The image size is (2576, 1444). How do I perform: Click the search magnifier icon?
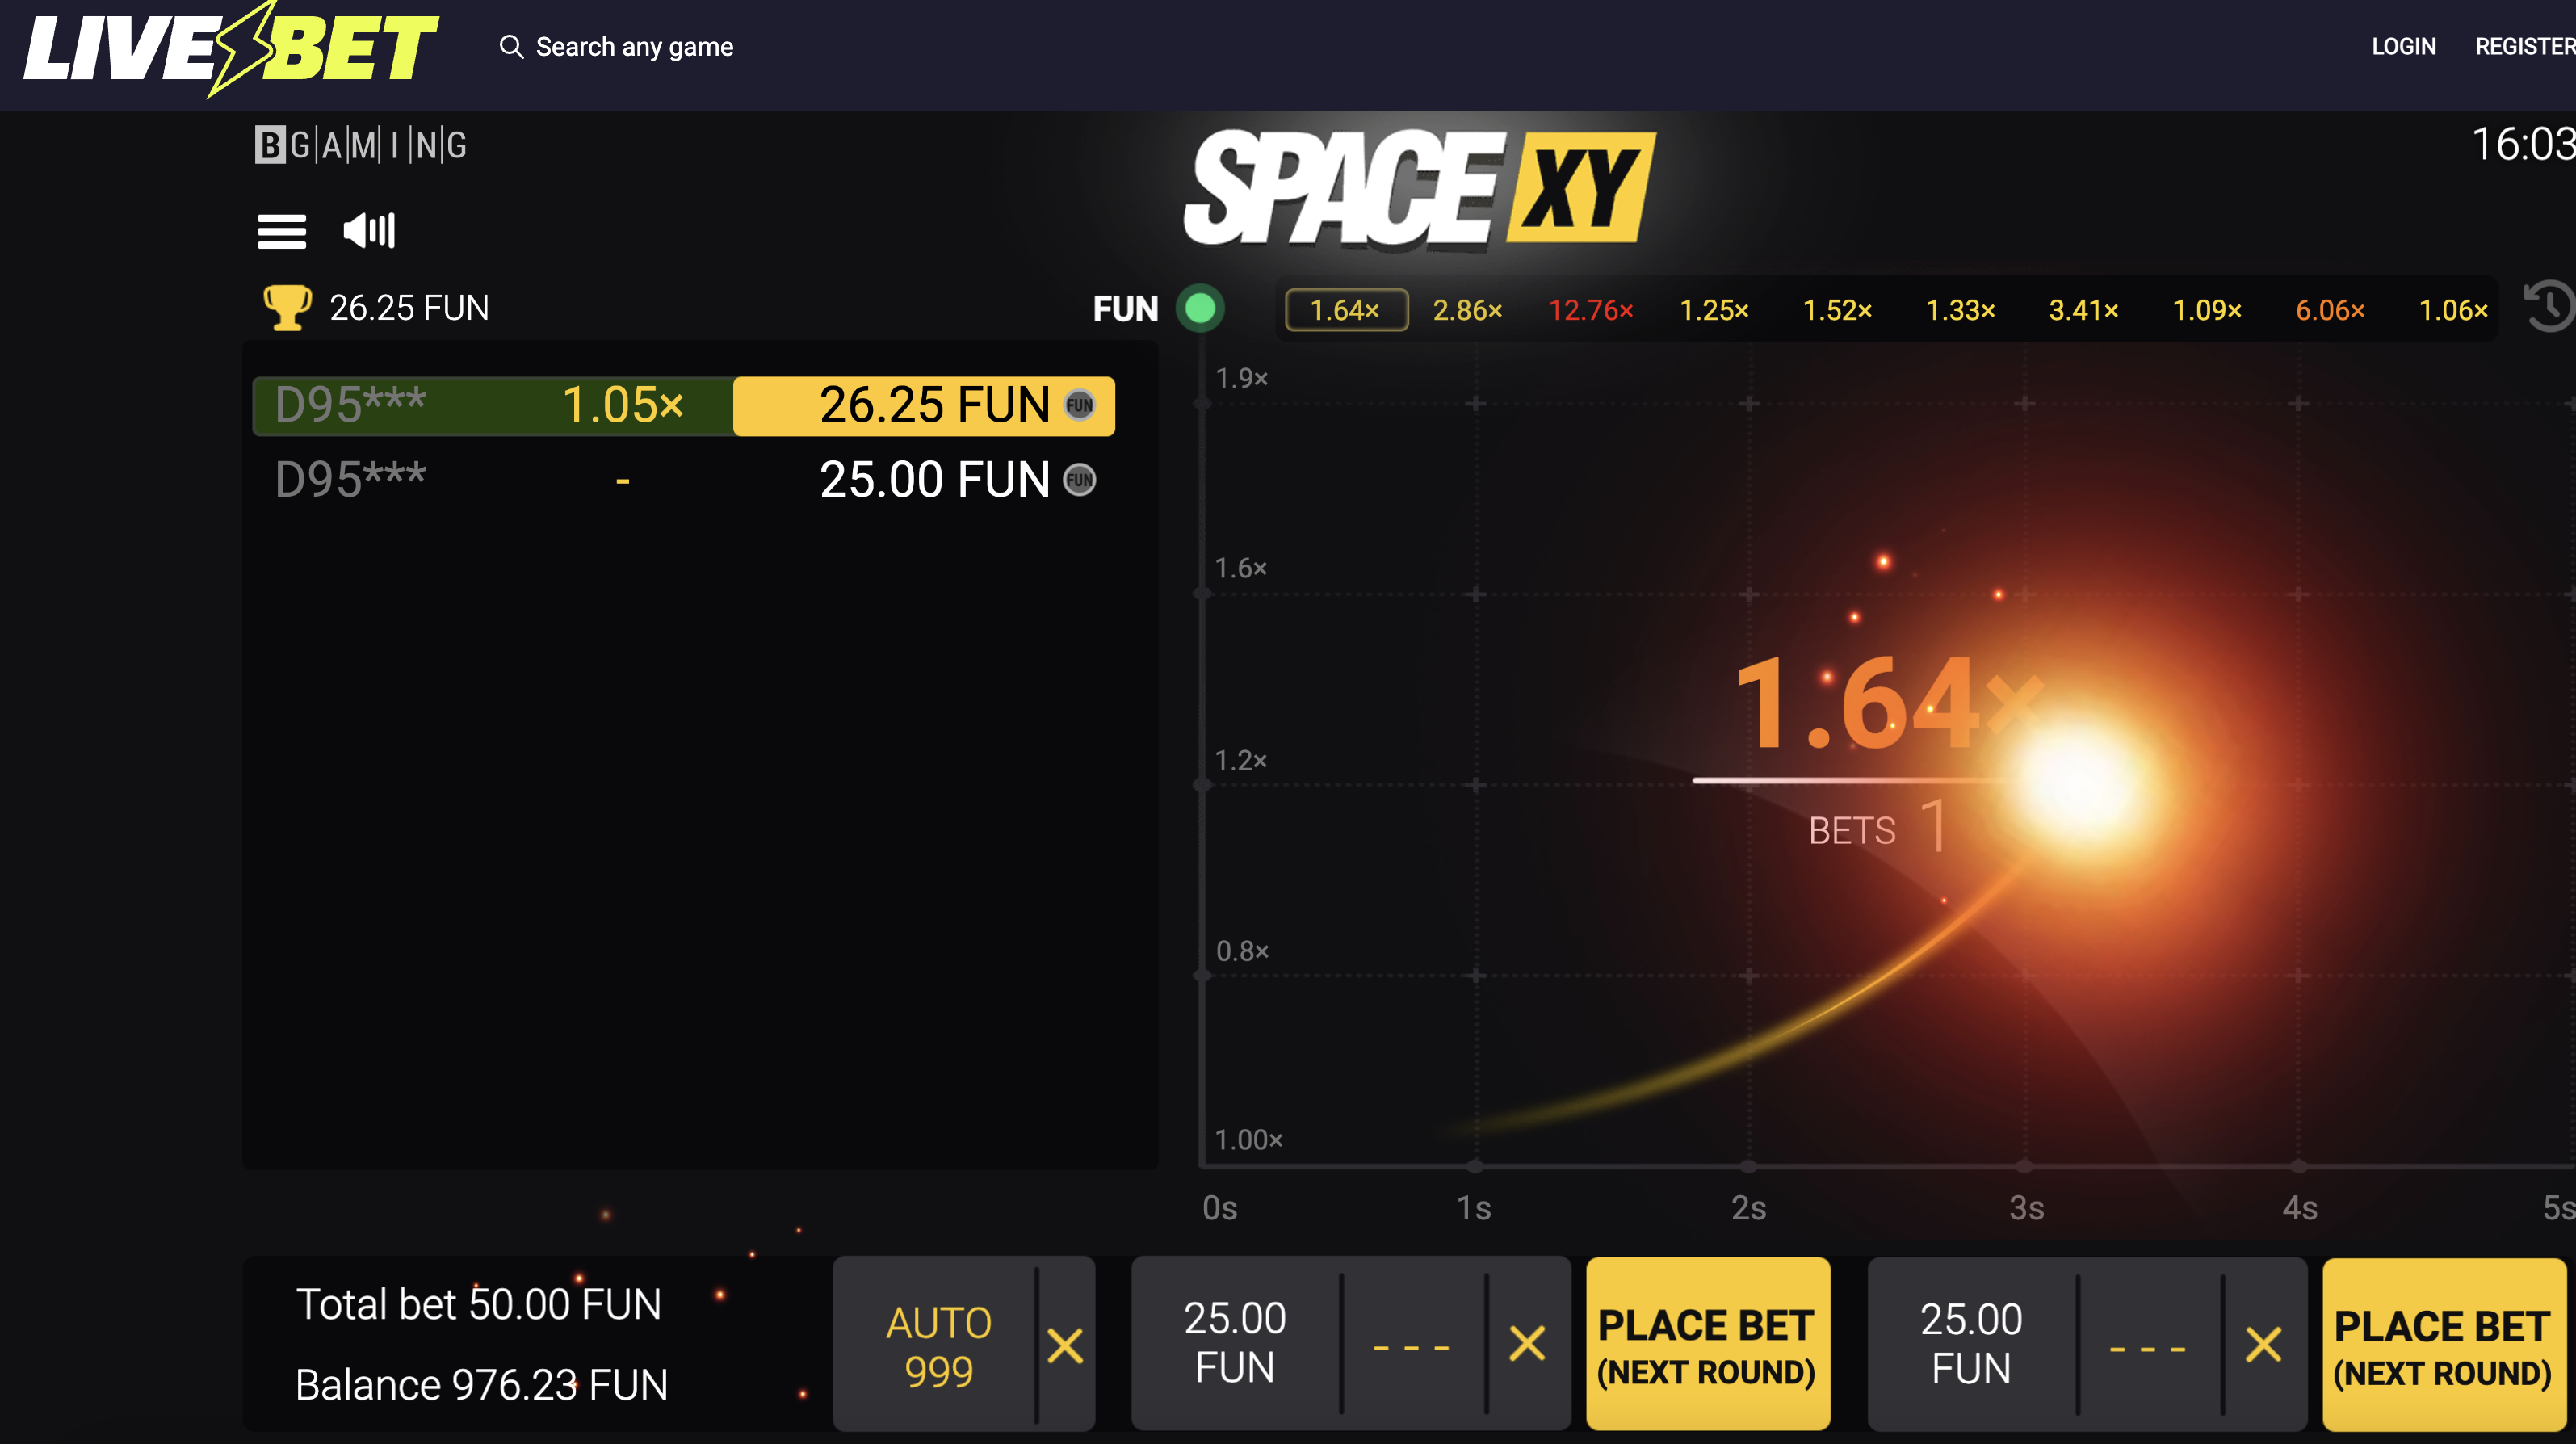tap(511, 47)
